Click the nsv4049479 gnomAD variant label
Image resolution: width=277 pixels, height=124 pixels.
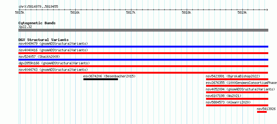53,44
